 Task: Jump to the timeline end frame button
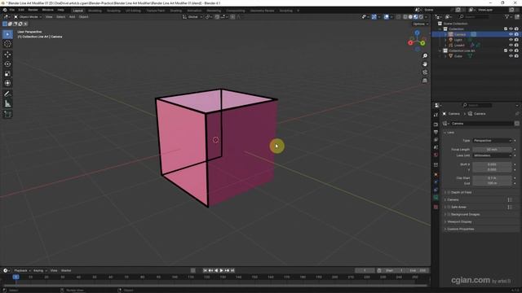pos(232,270)
